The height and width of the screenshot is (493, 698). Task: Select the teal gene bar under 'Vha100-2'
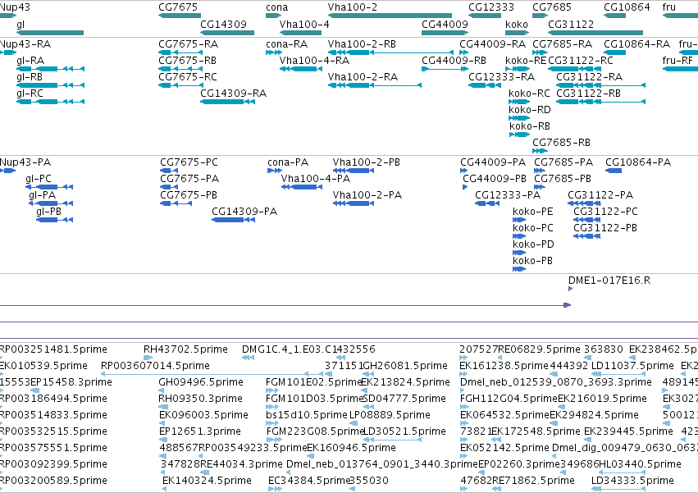[x=390, y=16]
